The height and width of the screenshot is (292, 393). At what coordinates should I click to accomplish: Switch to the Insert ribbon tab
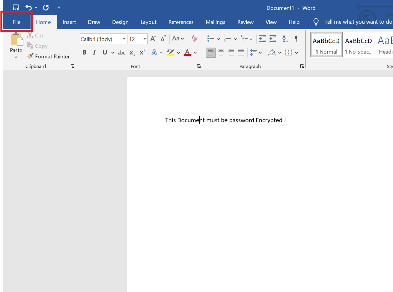(x=69, y=22)
